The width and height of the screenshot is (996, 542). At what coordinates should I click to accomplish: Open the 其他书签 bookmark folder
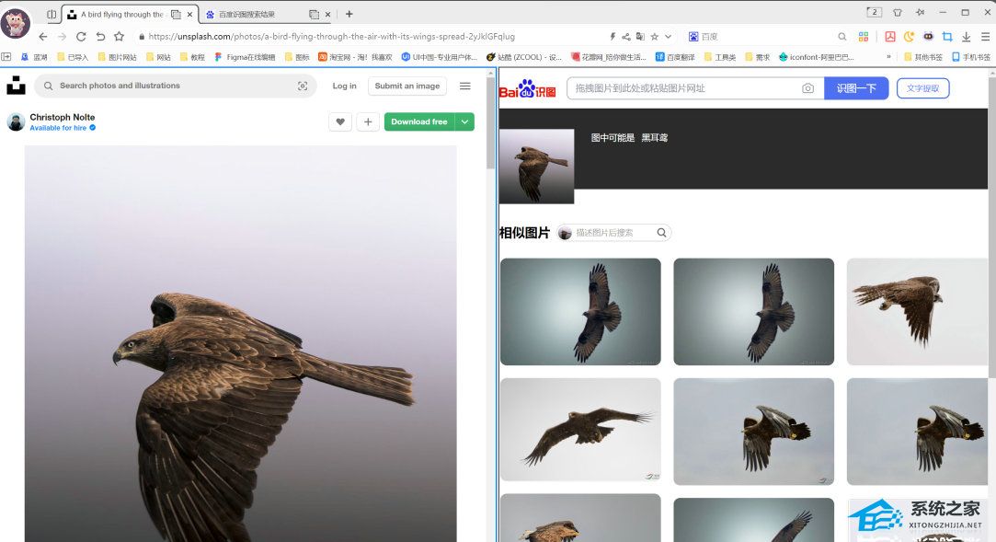[x=923, y=57]
